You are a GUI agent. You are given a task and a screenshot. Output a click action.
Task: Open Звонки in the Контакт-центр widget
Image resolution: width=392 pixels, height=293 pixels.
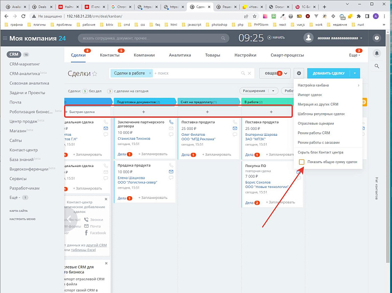(96, 220)
